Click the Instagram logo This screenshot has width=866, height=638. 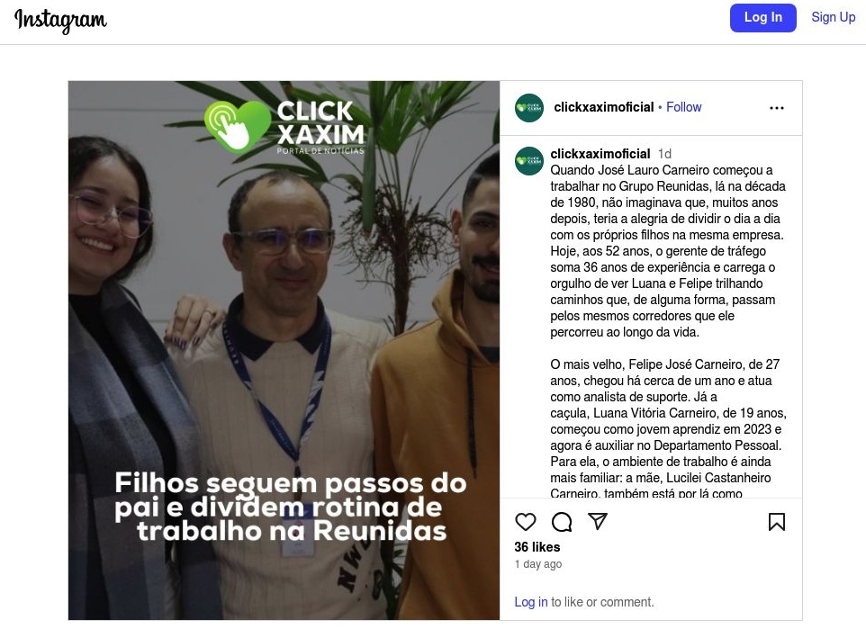coord(60,21)
